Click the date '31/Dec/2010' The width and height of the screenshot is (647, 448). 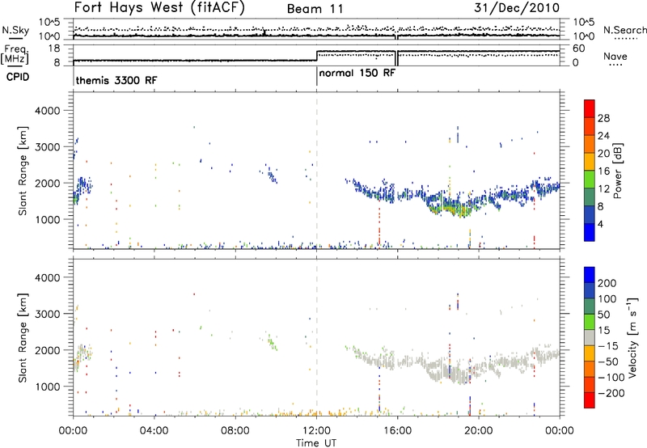tap(517, 7)
